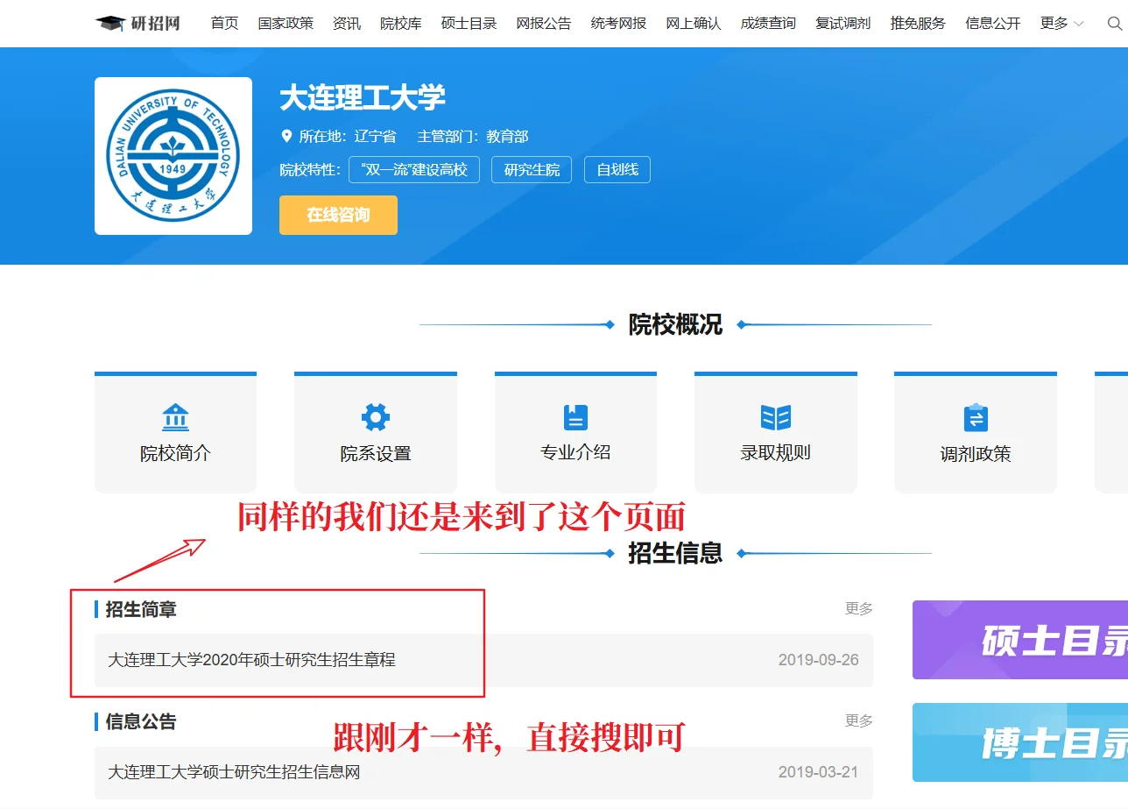The image size is (1128, 809).
Task: Select the 院系设置 gear icon
Action: point(375,419)
